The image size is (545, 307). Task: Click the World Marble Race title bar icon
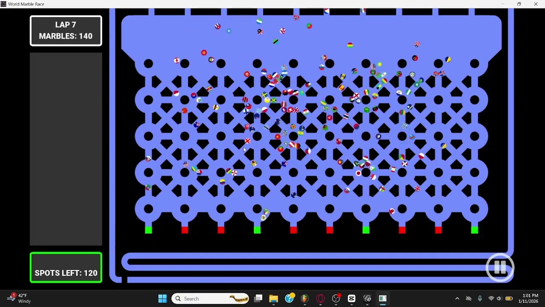tap(3, 4)
